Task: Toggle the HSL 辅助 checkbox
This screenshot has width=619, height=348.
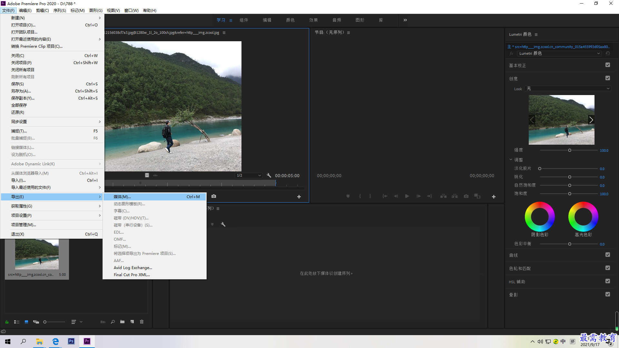Action: [x=608, y=281]
